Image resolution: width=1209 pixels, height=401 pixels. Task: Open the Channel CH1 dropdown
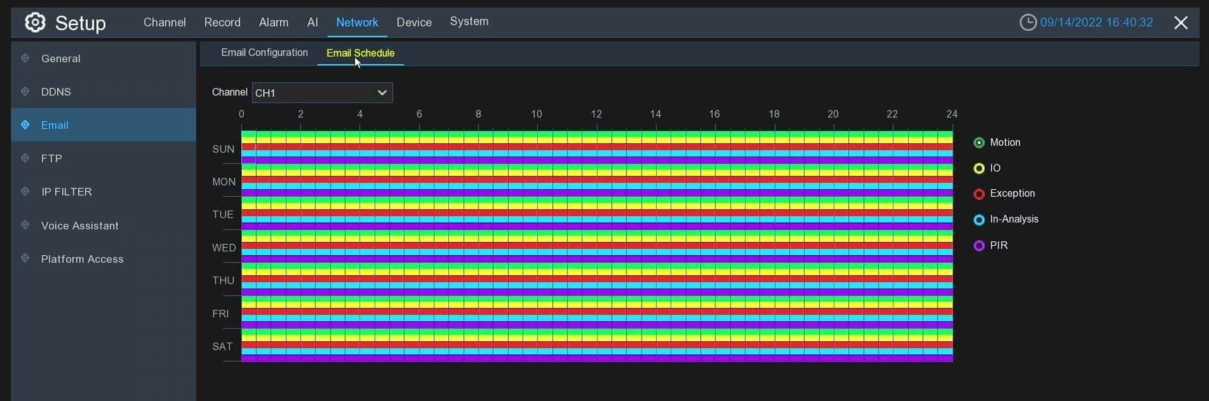pyautogui.click(x=322, y=93)
